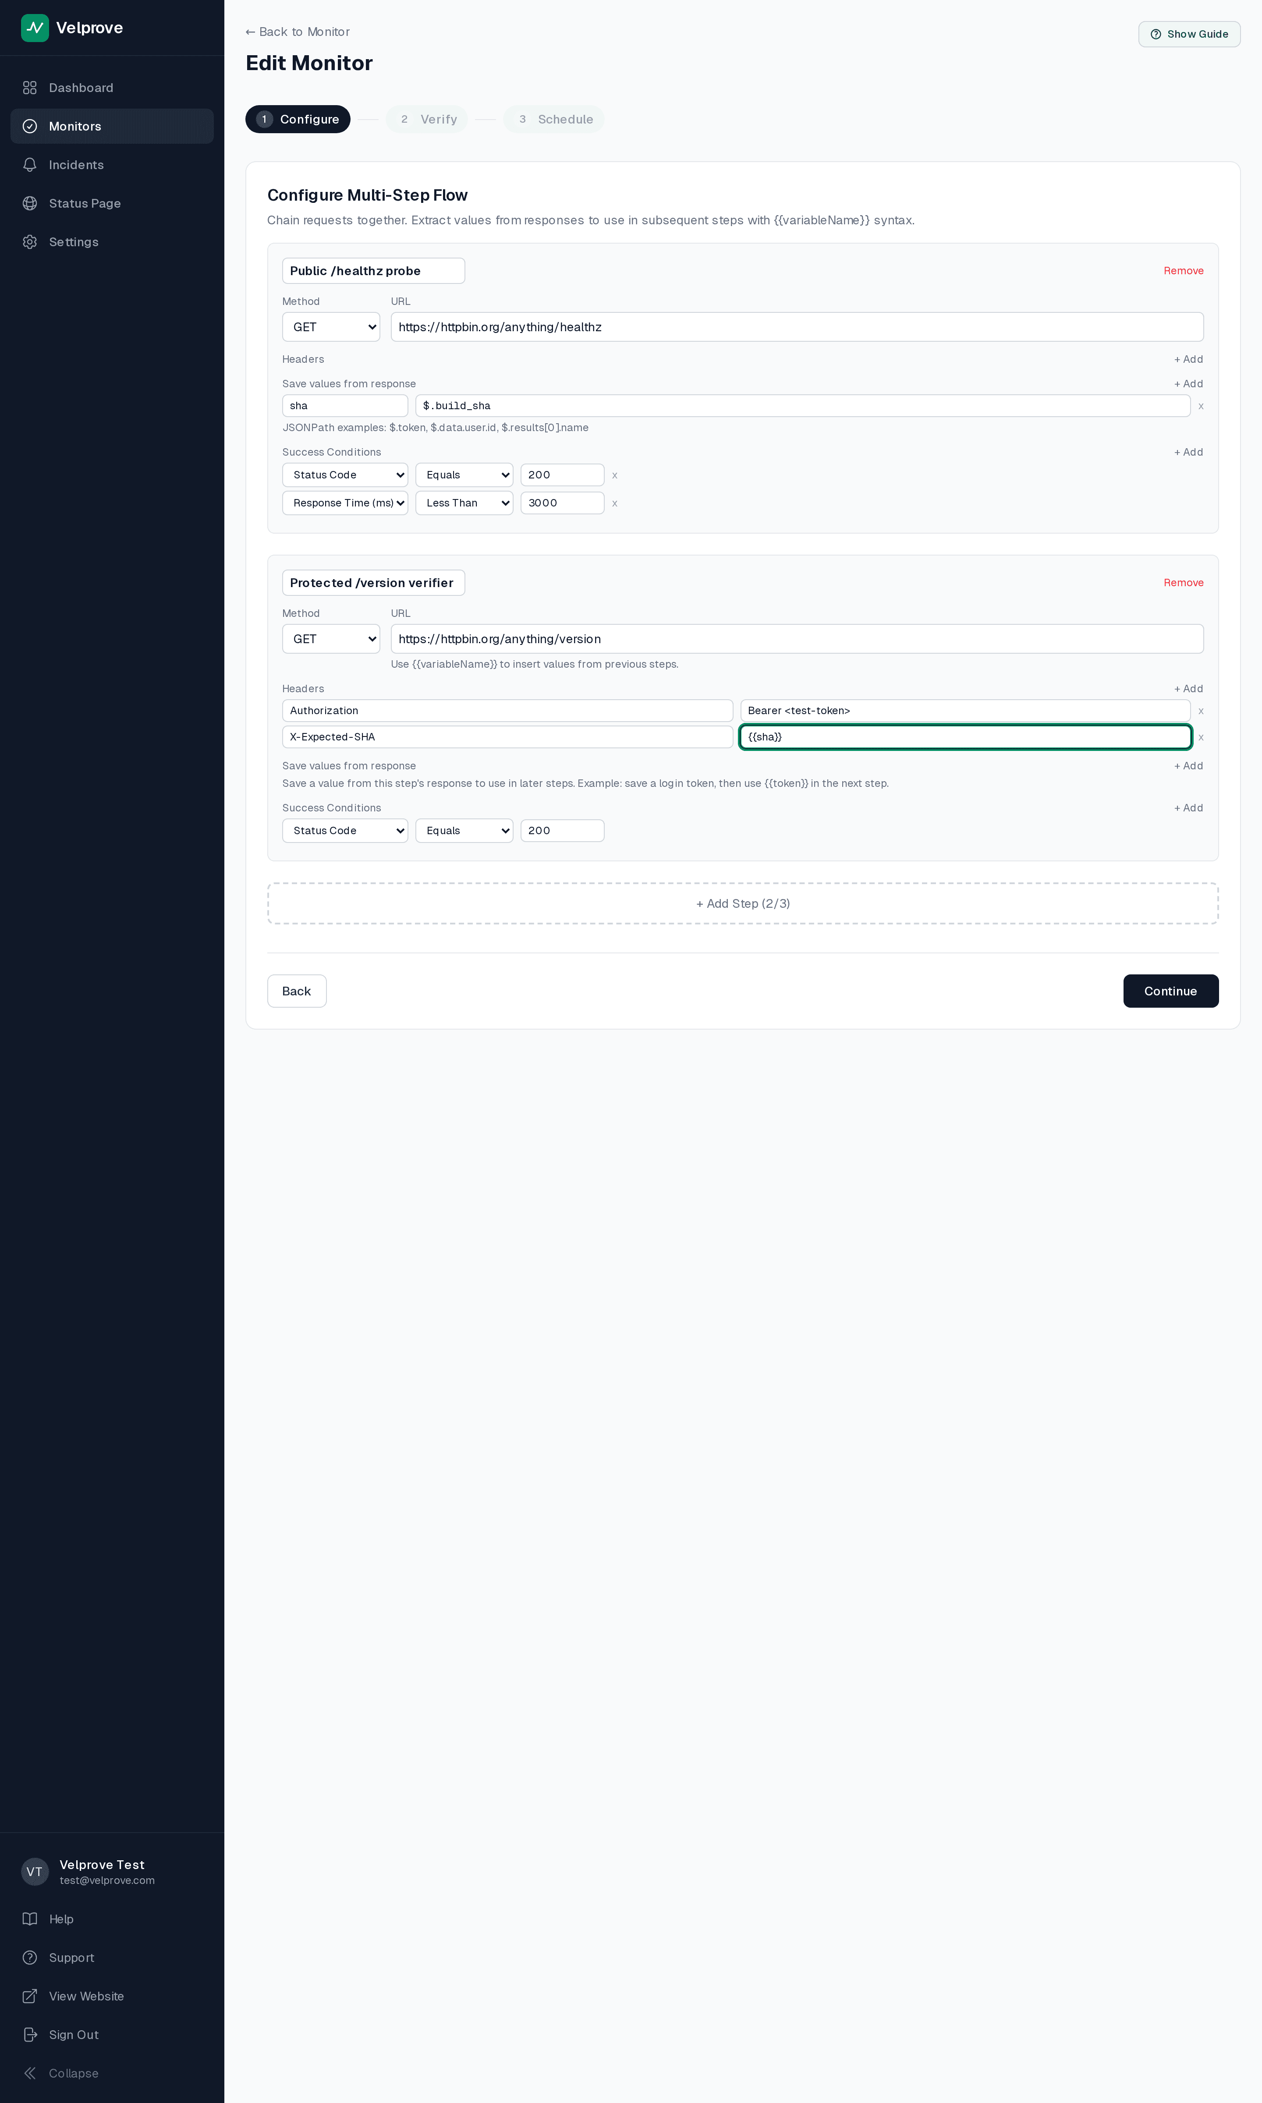Edit the Public /healthz probe name field

coord(373,271)
